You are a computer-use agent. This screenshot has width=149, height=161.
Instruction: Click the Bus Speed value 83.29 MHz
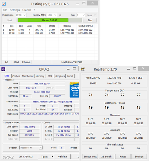(30, 135)
